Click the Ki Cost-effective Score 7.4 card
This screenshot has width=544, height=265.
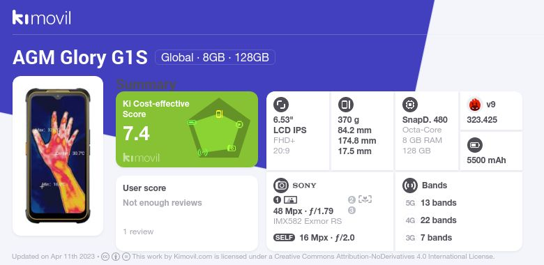187,130
